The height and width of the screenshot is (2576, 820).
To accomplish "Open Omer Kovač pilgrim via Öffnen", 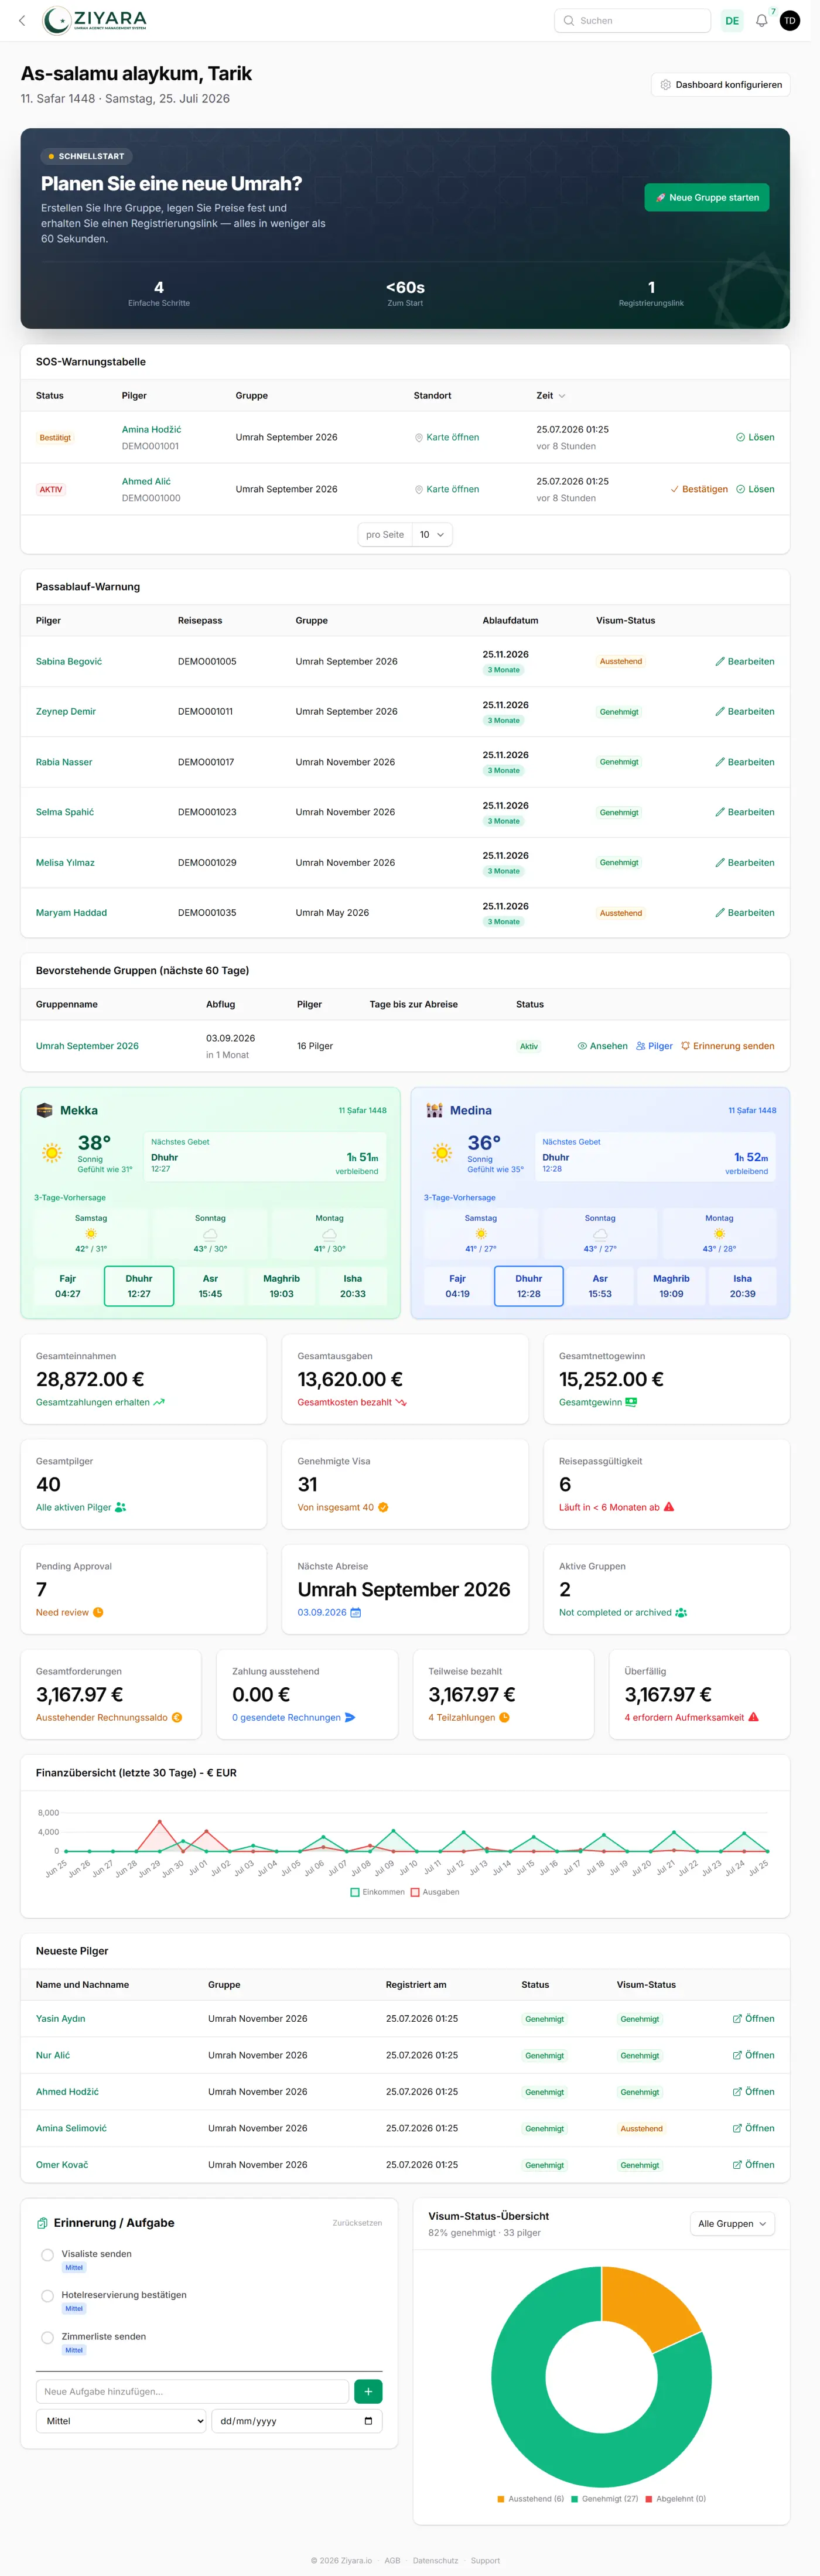I will click(x=753, y=2164).
